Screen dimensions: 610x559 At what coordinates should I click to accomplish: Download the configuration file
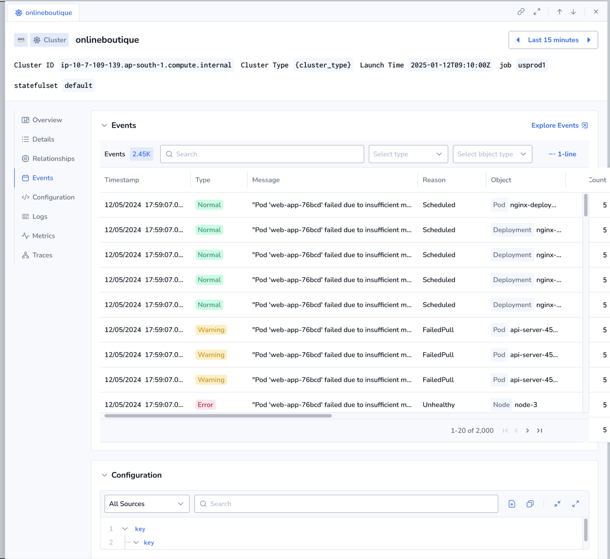pos(512,504)
